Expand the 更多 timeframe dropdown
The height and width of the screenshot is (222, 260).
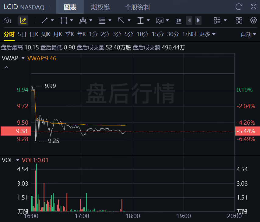(x=207, y=34)
